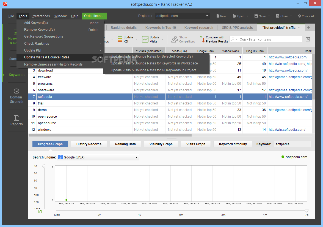323x227 pixels.
Task: Open the Projects dropdown showing softpedia.com
Action: (182, 16)
